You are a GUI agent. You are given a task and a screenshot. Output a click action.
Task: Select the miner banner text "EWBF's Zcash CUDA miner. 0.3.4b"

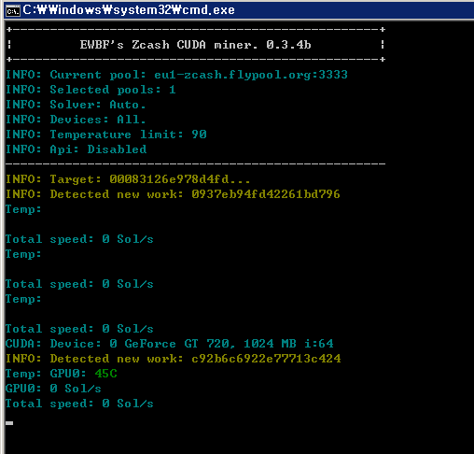[x=195, y=45]
